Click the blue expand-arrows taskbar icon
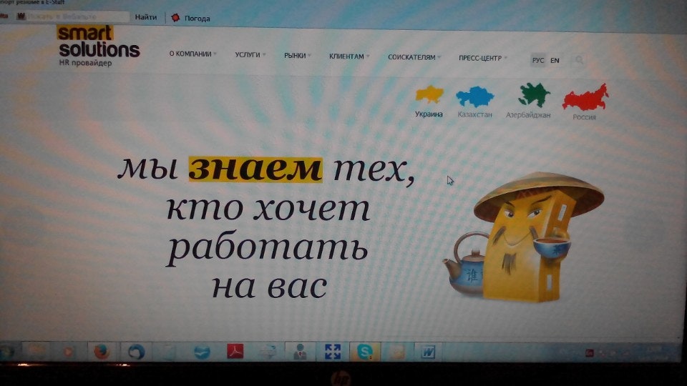Screen dimensions: 687x386 click(333, 352)
